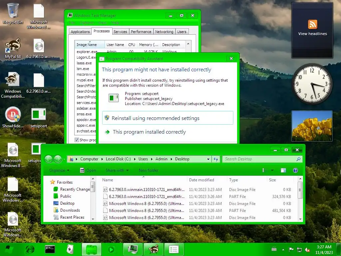
Task: Open the Recycle Bin desktop icon
Action: pyautogui.click(x=13, y=13)
